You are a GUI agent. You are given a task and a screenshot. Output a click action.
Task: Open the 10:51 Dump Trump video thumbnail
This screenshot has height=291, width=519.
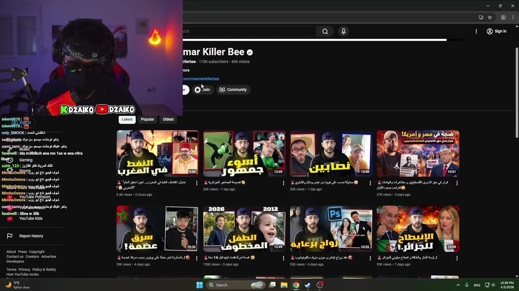pyautogui.click(x=418, y=153)
